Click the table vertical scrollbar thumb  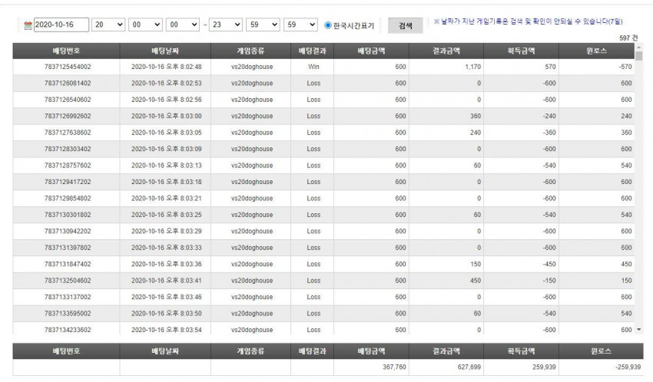pyautogui.click(x=639, y=56)
